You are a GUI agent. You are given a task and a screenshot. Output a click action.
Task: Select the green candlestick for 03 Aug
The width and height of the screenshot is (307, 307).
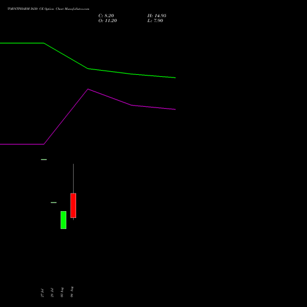63,220
